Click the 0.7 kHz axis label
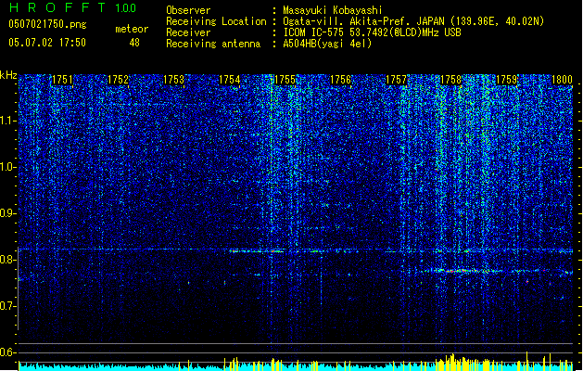The image size is (583, 371). (7, 306)
